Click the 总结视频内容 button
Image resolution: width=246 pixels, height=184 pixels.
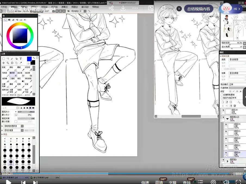pyautogui.click(x=198, y=9)
